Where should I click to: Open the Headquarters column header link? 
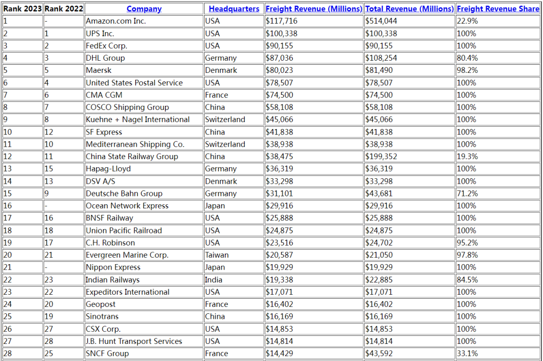[x=234, y=9]
